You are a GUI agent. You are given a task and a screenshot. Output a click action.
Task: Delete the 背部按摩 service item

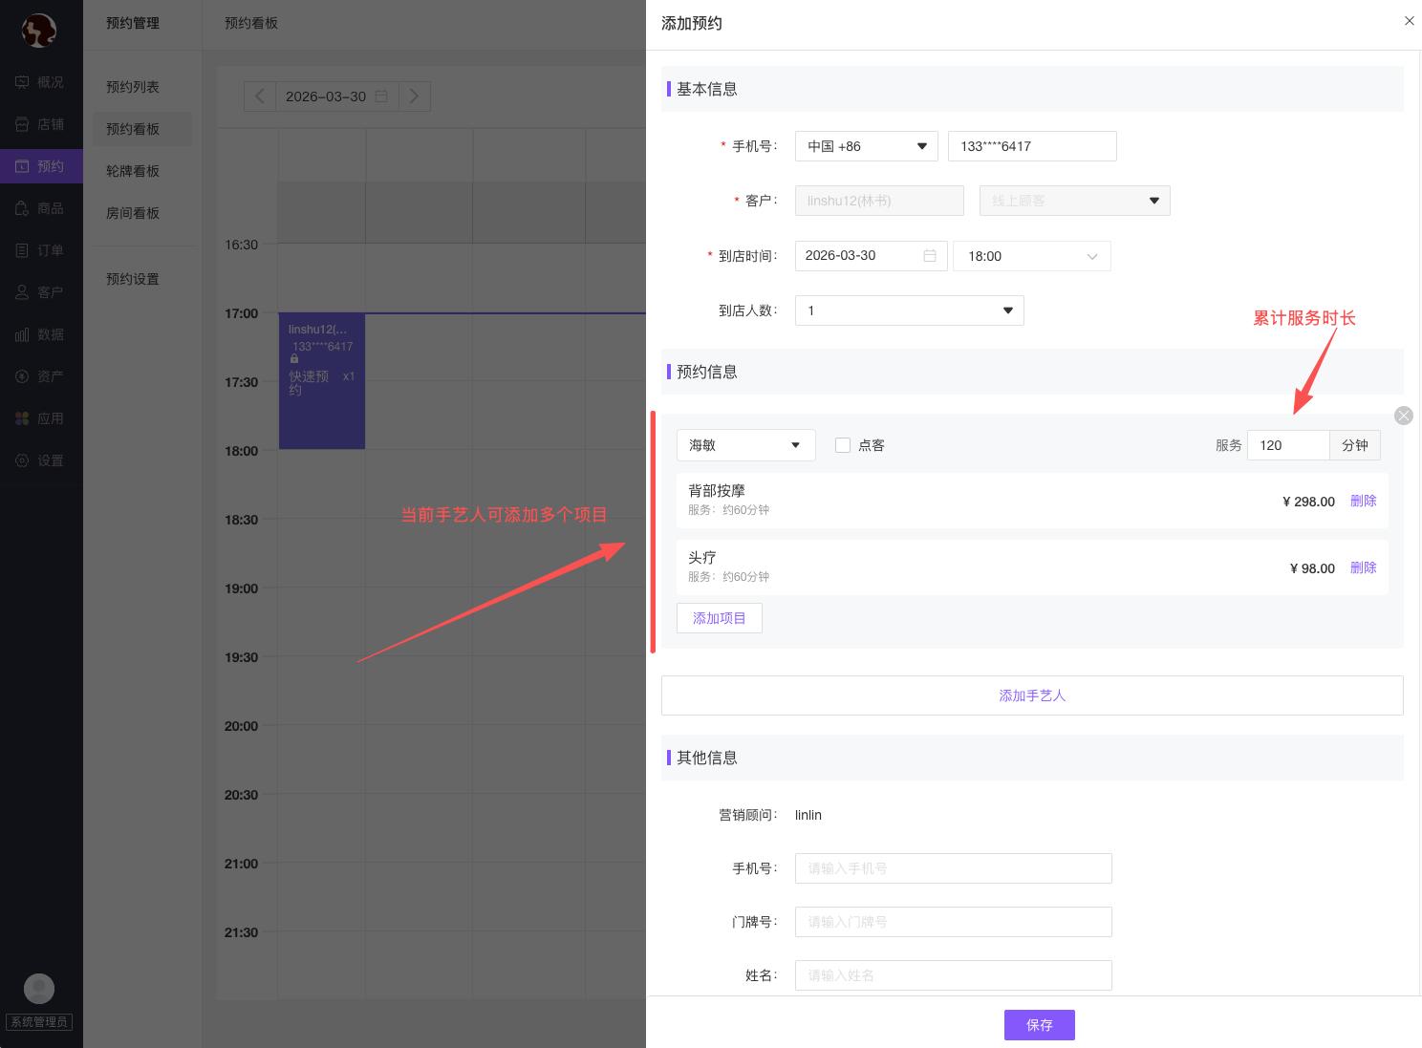[1363, 501]
